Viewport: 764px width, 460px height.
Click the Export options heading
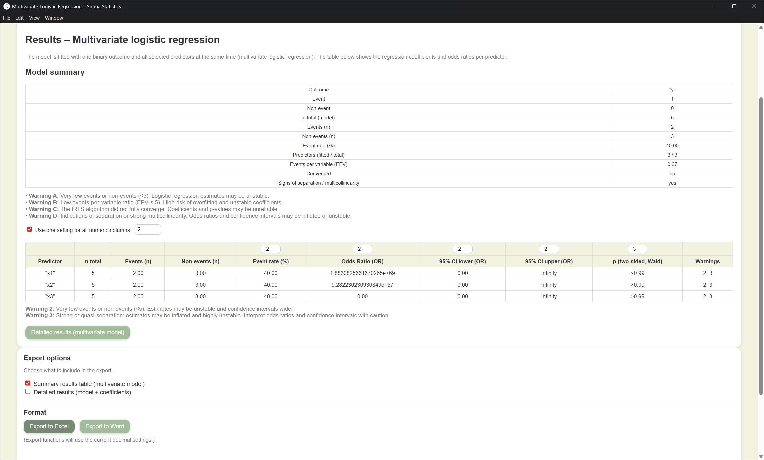pyautogui.click(x=47, y=358)
